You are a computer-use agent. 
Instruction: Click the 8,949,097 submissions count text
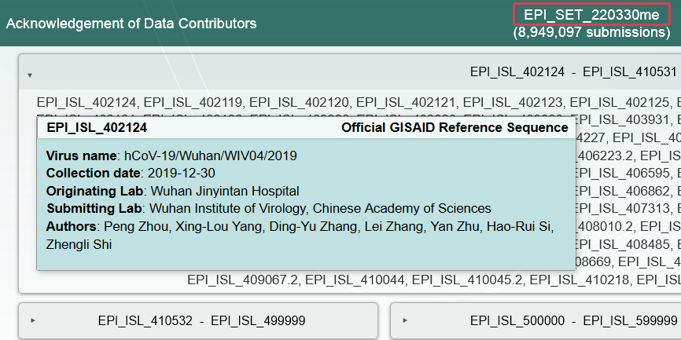(x=591, y=33)
